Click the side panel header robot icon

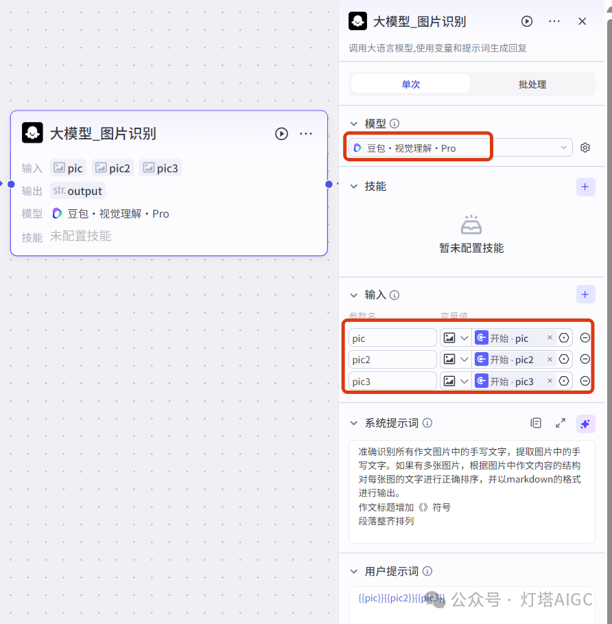357,21
